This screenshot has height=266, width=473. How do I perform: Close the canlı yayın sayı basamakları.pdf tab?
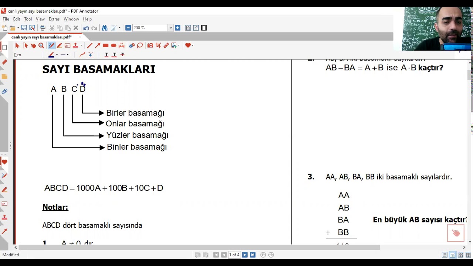80,37
